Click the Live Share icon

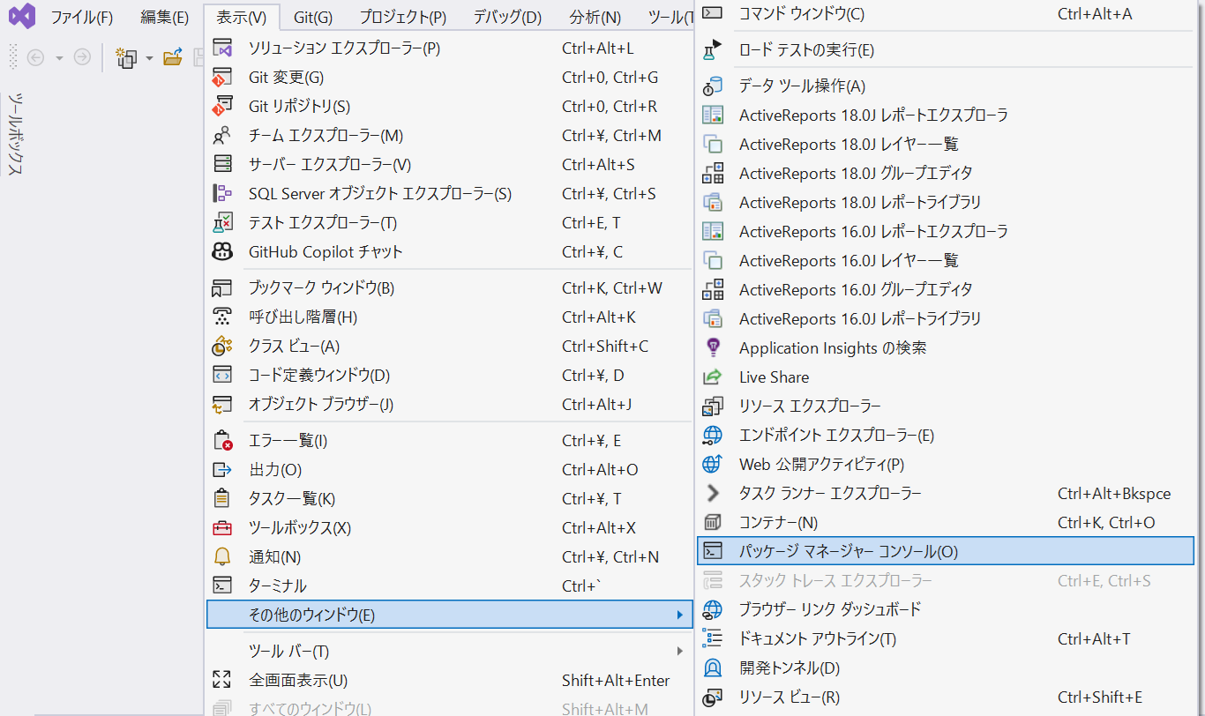coord(712,377)
